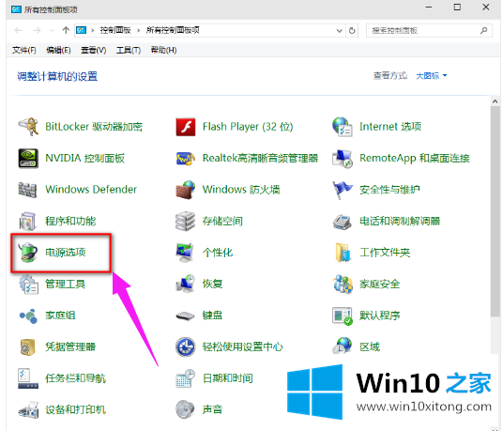
Task: Click the Internet 选项 text link
Action: [390, 127]
